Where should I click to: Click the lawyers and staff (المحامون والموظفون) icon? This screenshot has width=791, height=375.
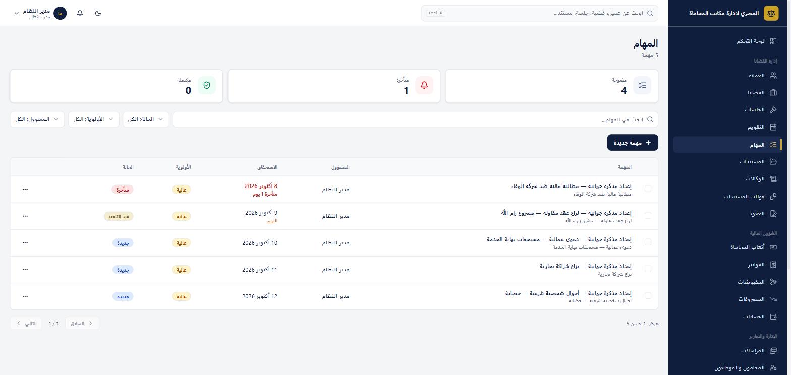[773, 368]
